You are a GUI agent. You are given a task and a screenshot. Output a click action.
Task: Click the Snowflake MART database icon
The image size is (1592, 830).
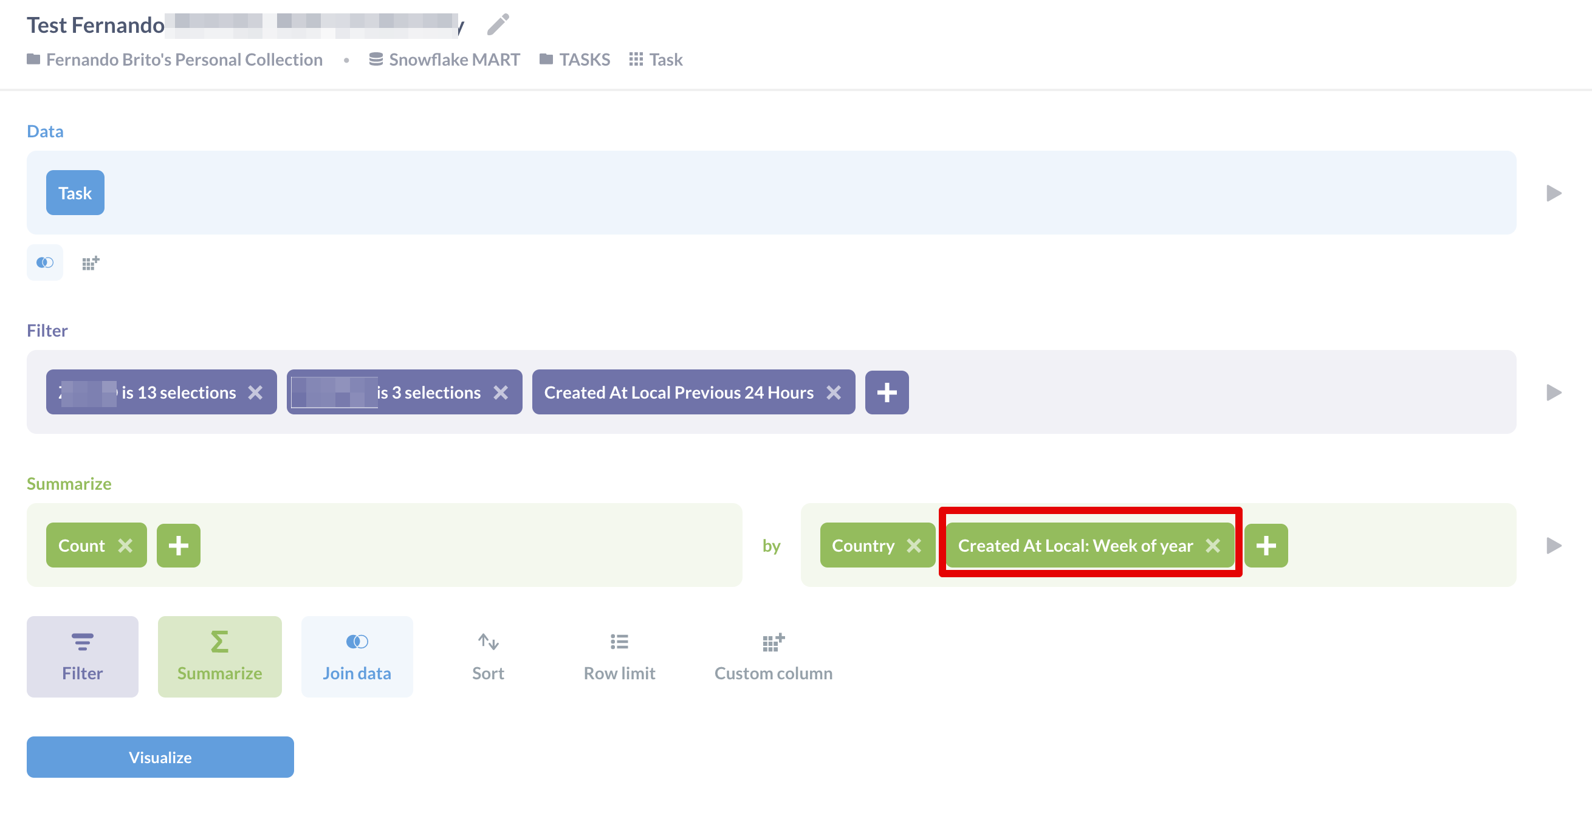(x=376, y=59)
